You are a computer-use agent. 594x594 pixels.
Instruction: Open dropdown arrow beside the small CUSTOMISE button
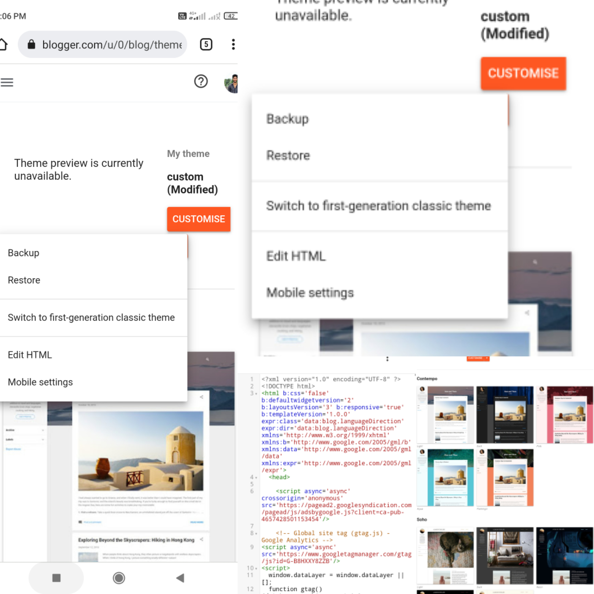(487, 358)
